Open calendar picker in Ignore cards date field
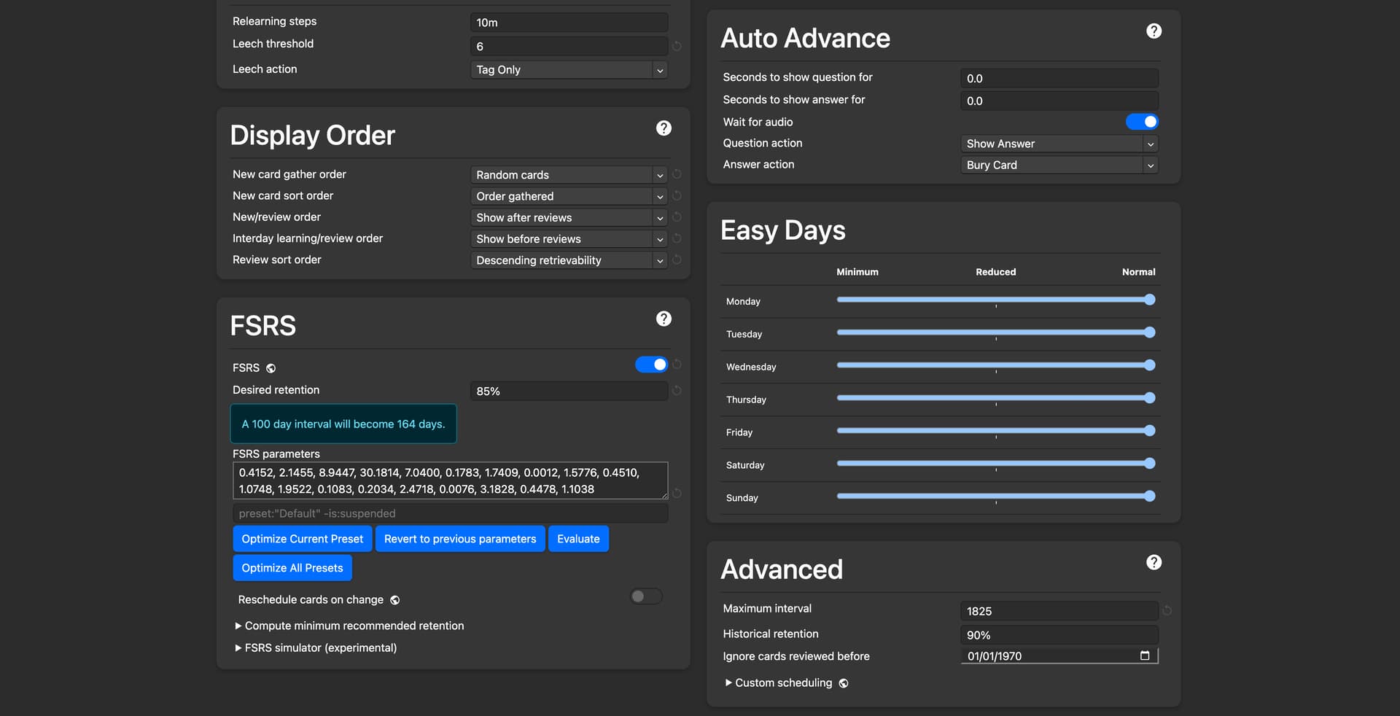This screenshot has height=716, width=1400. 1145,655
